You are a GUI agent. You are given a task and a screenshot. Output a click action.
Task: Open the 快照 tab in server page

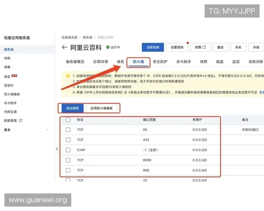204,62
